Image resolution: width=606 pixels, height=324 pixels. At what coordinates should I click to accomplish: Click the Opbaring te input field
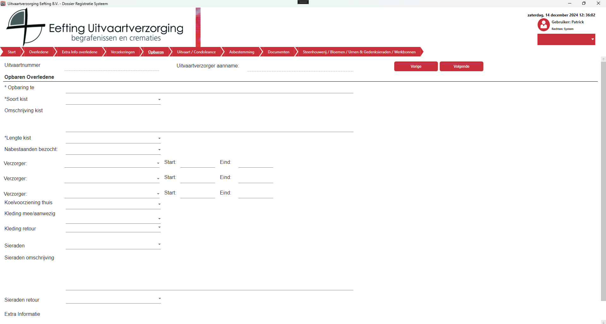tap(209, 89)
